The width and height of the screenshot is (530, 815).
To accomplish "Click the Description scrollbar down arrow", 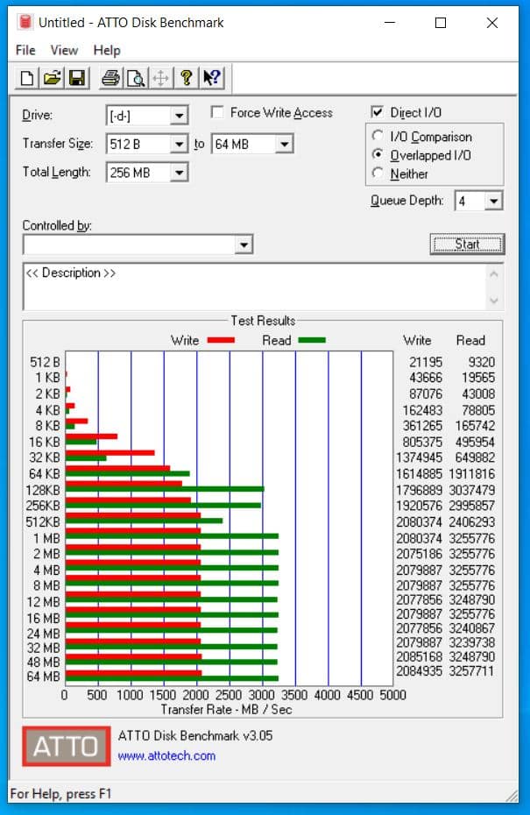I will 494,301.
